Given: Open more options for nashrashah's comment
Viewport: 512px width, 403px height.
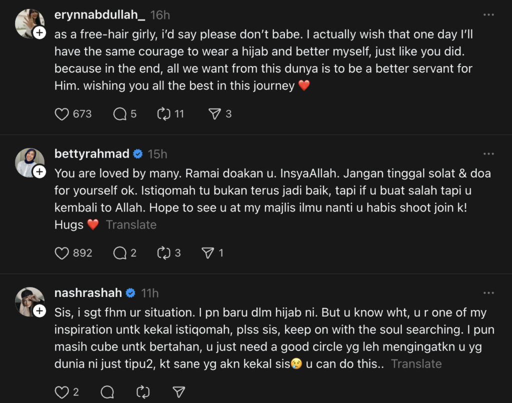Looking at the screenshot, I should tap(488, 293).
